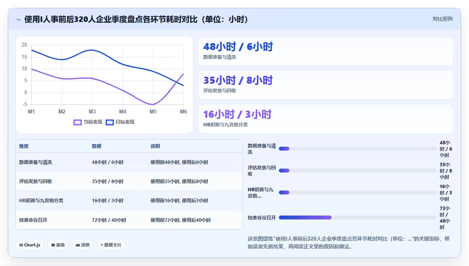Select the 表格 chip
This screenshot has width=469, height=266.
pos(58,245)
